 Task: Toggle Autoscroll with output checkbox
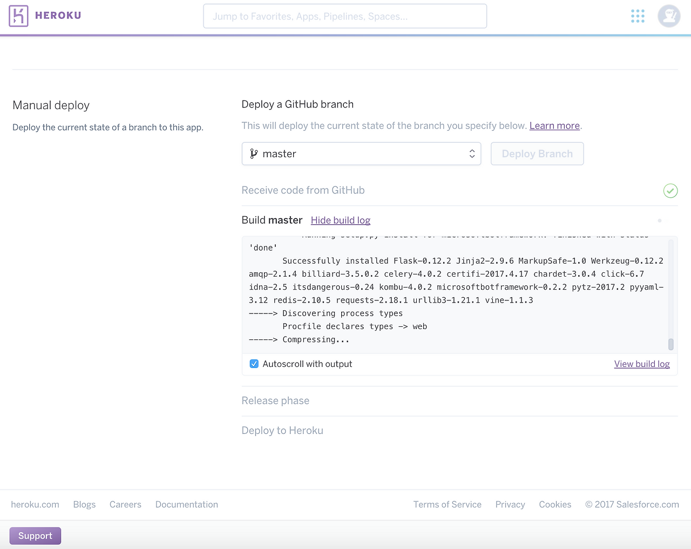click(254, 364)
